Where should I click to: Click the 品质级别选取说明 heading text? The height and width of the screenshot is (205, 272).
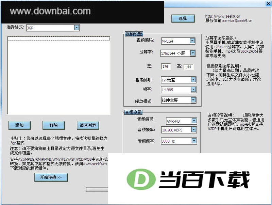click(x=224, y=66)
